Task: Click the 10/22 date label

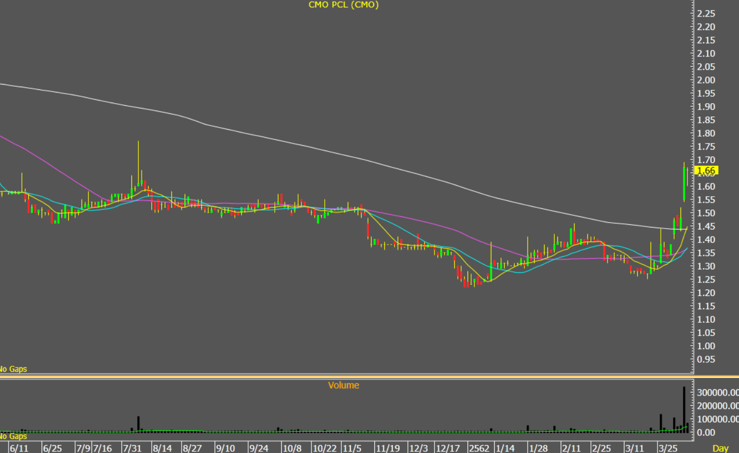Action: pos(325,449)
